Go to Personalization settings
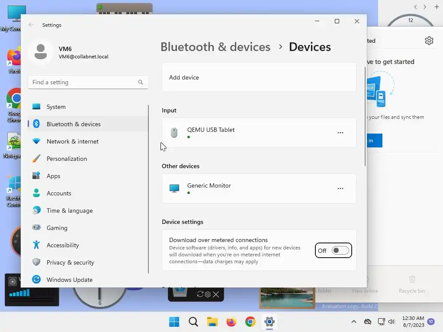 tap(88, 159)
